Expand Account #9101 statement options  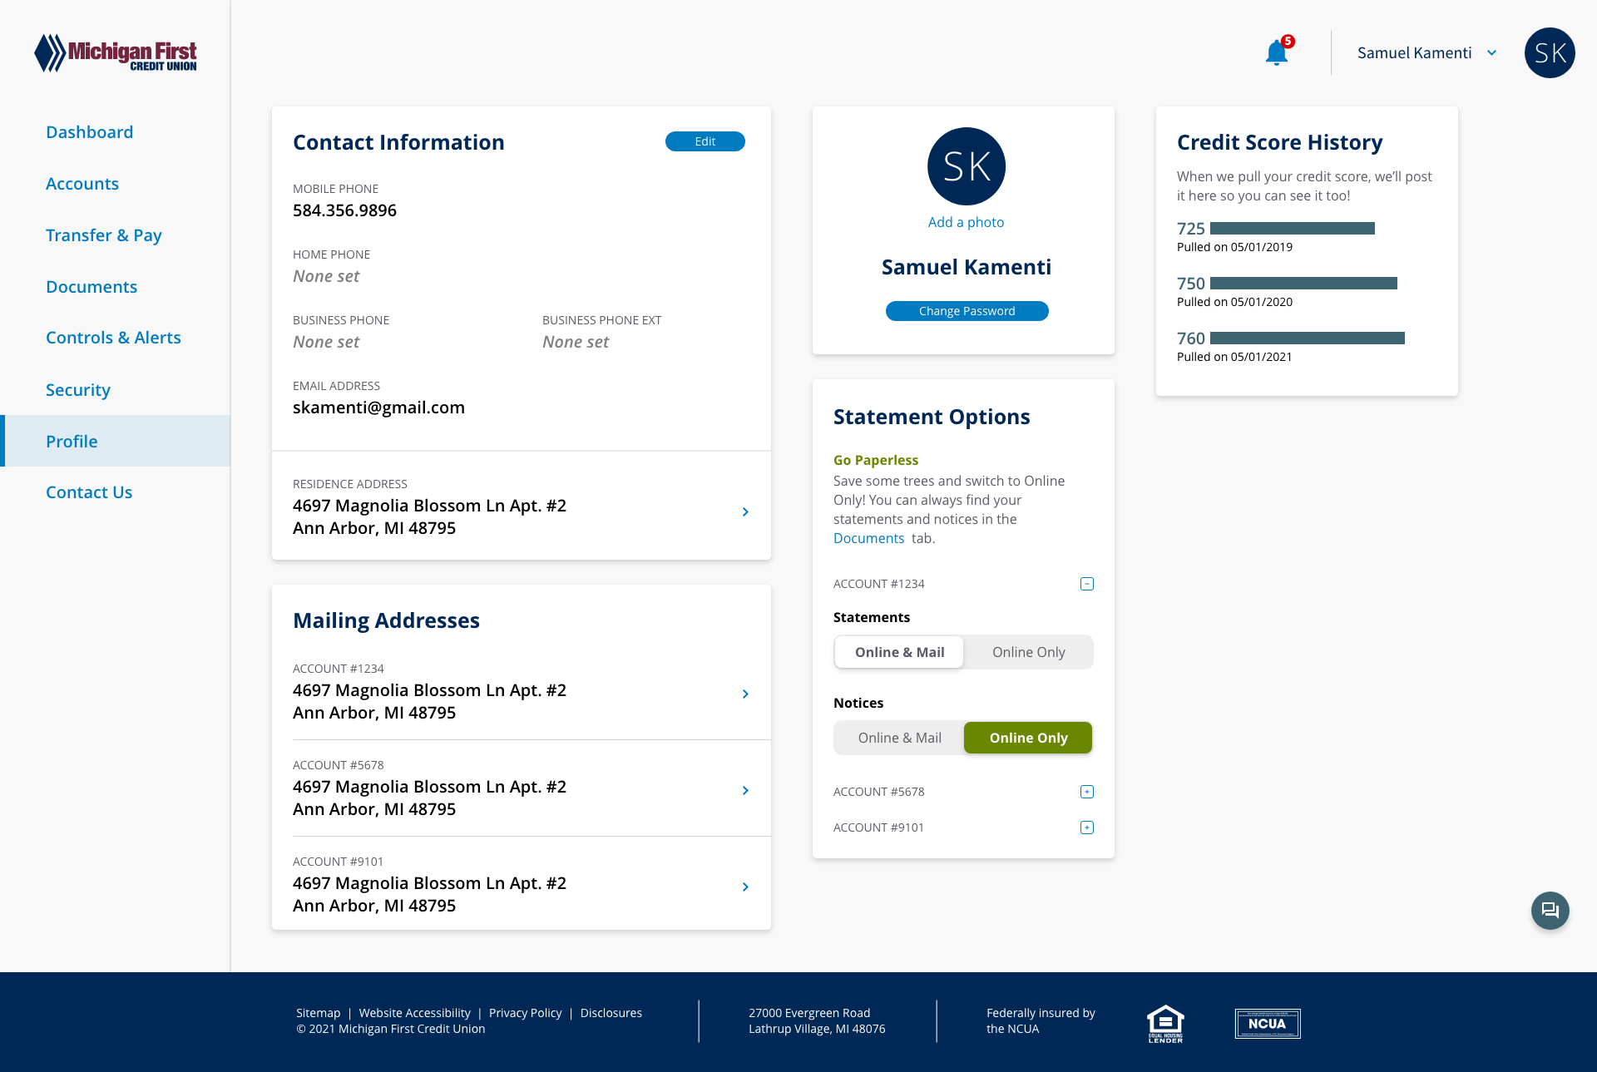pyautogui.click(x=1086, y=827)
